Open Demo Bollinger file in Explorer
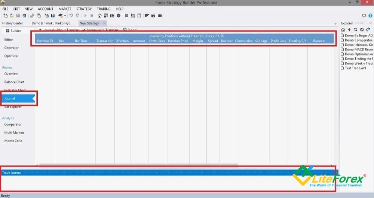 click(x=357, y=35)
